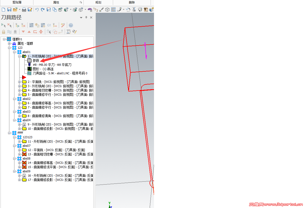The height and width of the screenshot is (208, 308).
Task: Click the 123 numbering toolbar icon
Action: tap(96, 10)
